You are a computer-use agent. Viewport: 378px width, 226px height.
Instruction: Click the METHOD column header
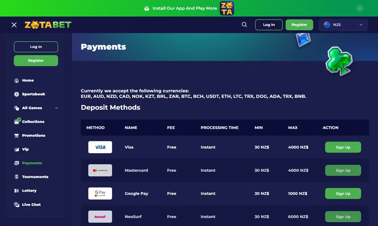click(96, 128)
